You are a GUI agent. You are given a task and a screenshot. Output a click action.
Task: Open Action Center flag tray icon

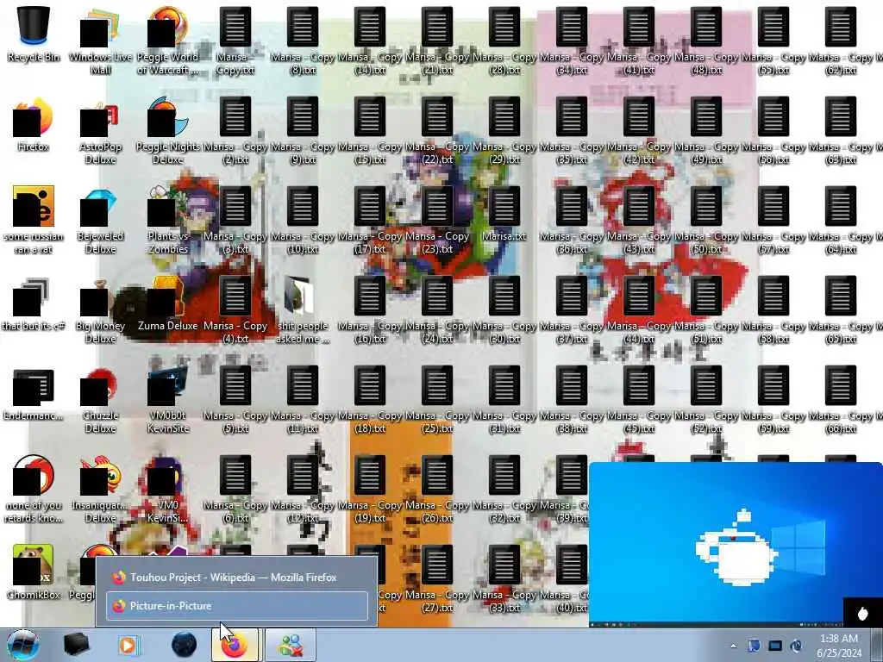point(754,646)
